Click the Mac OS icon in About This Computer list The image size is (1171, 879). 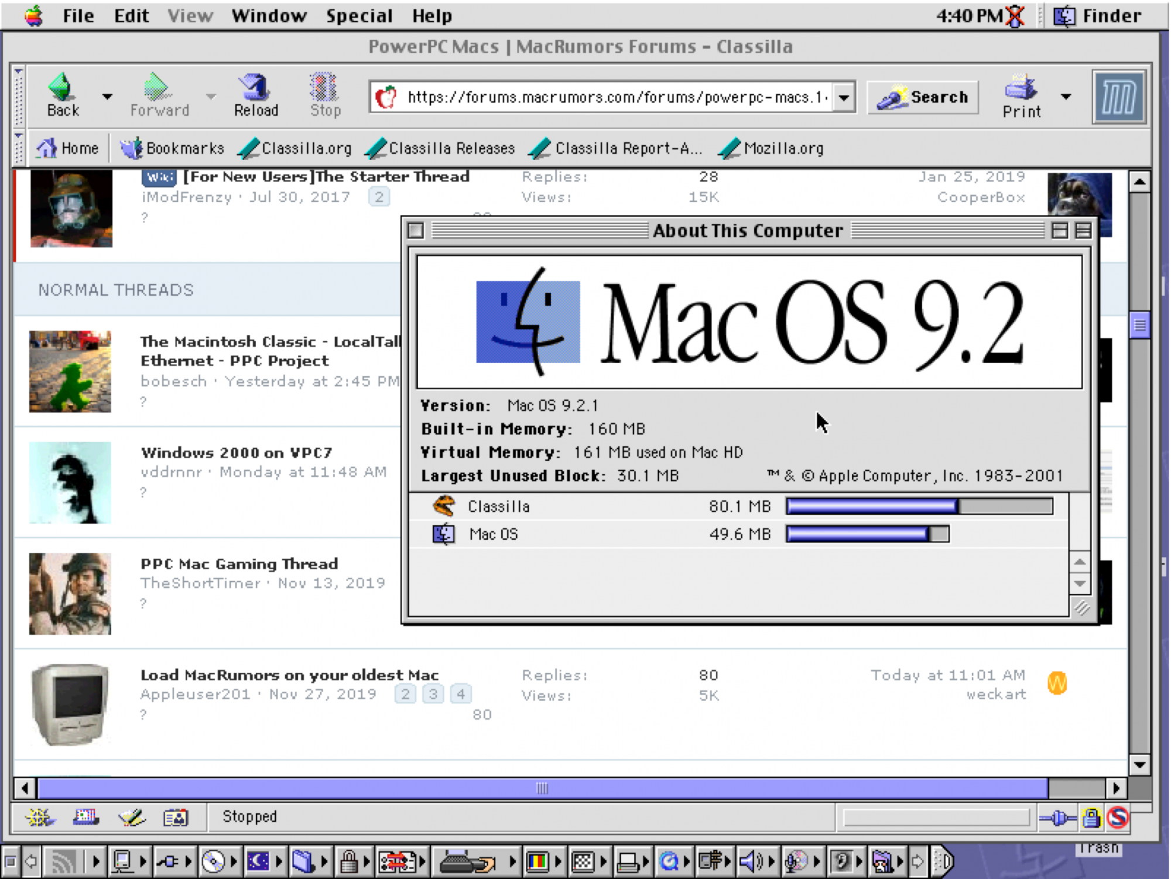click(x=443, y=534)
